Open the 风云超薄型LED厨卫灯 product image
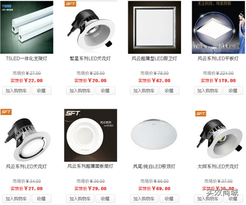 [155, 27]
